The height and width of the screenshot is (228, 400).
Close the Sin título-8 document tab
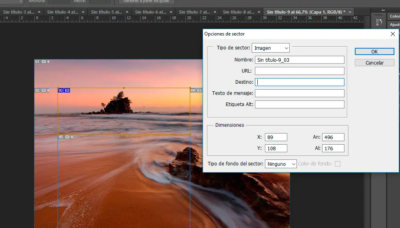point(259,12)
